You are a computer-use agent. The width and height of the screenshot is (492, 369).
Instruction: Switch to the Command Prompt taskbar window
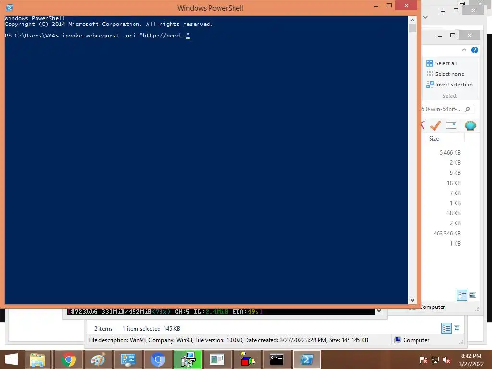(x=277, y=359)
